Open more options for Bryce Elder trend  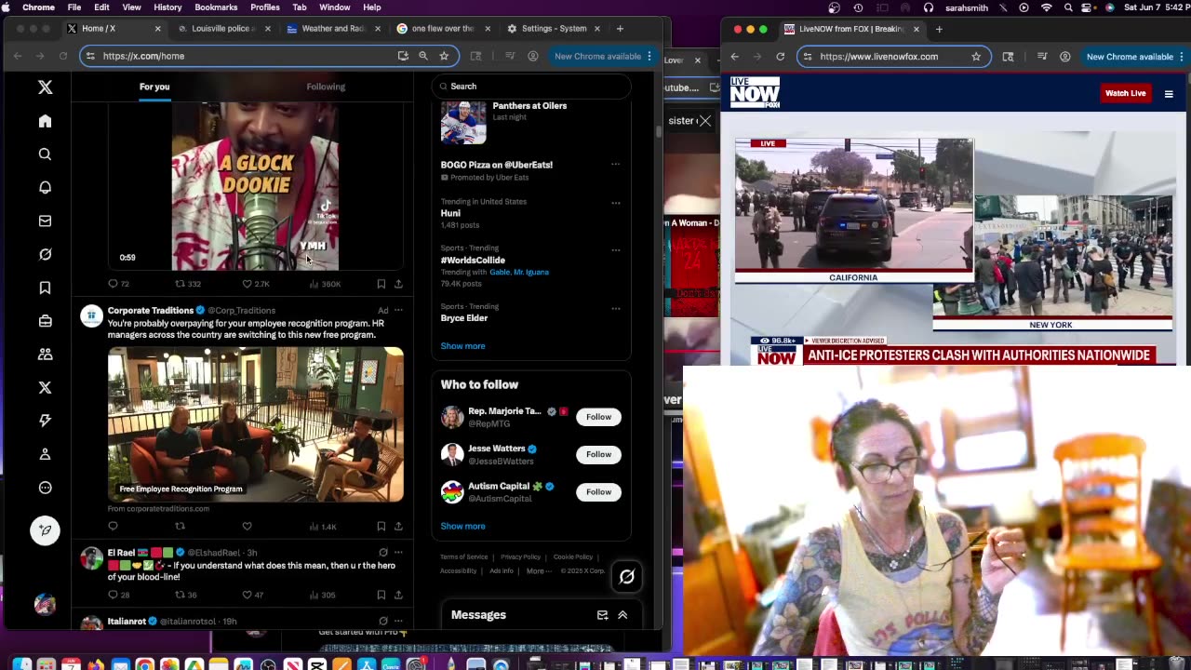(x=615, y=308)
